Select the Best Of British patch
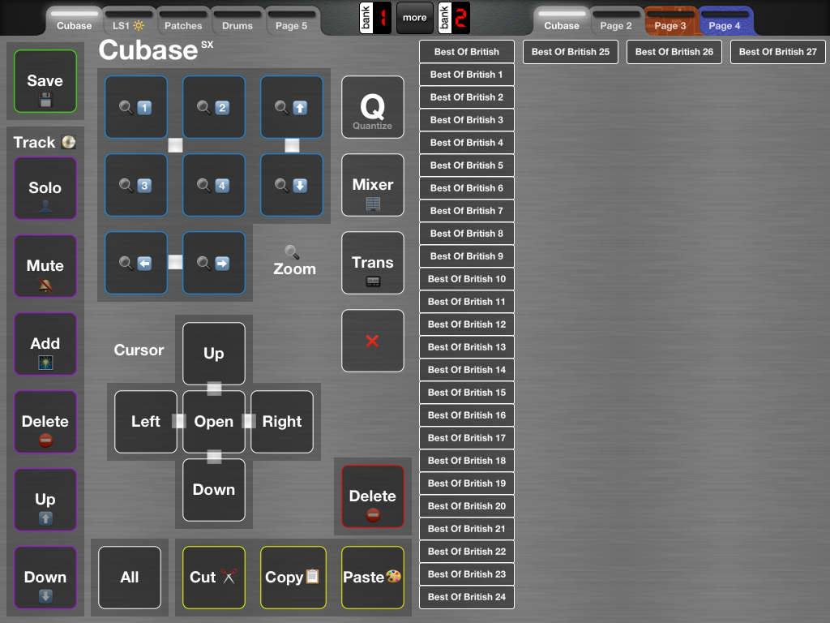Image resolution: width=830 pixels, height=623 pixels. tap(467, 52)
